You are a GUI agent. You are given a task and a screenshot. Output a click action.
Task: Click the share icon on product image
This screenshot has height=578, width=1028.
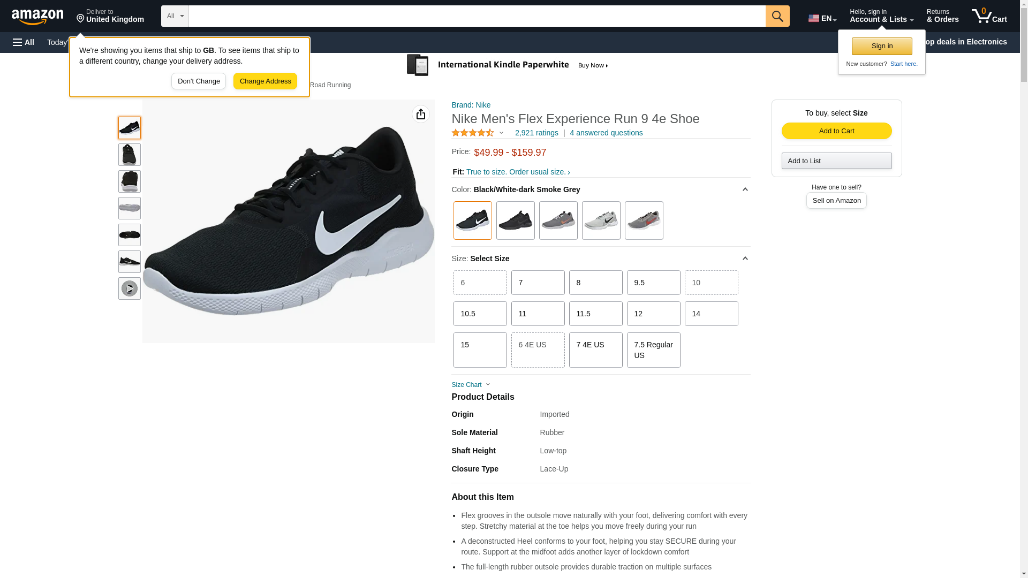pyautogui.click(x=420, y=114)
